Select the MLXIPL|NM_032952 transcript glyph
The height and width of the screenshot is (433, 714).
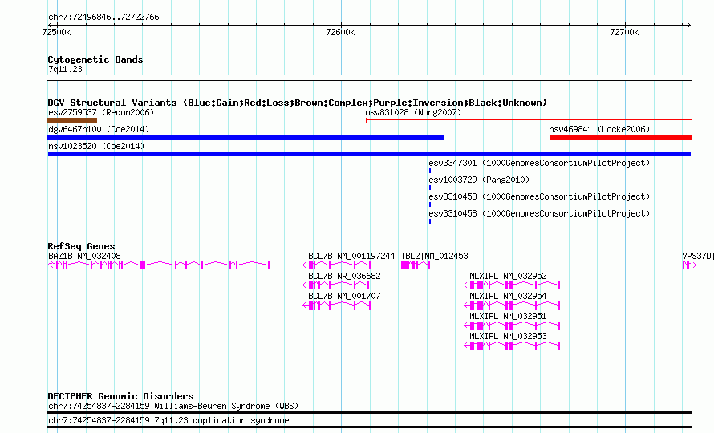click(512, 285)
